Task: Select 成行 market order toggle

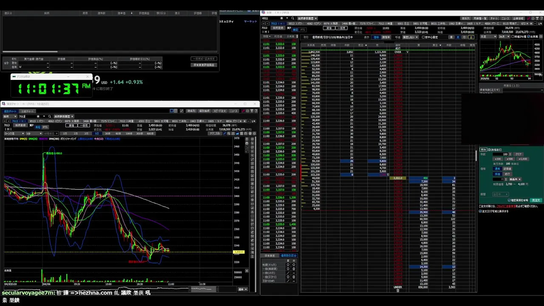Action: point(507,174)
